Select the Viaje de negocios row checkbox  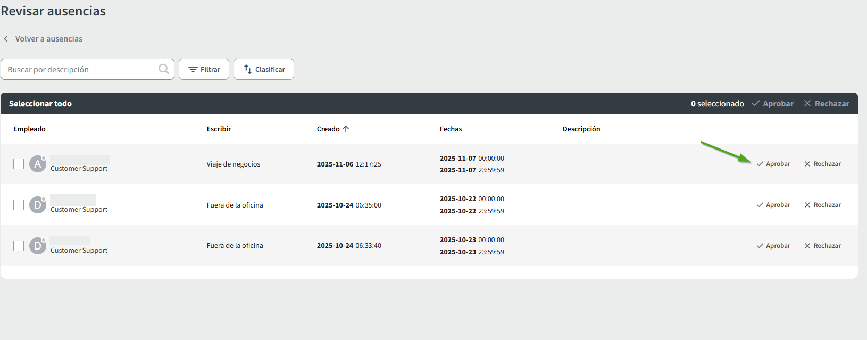(x=19, y=164)
